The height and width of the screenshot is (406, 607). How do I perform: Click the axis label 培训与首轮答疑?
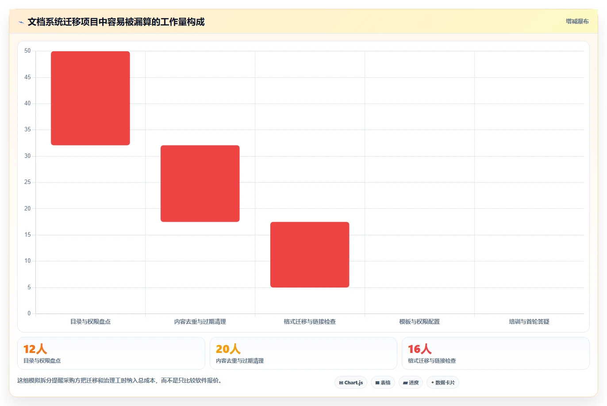coord(529,322)
